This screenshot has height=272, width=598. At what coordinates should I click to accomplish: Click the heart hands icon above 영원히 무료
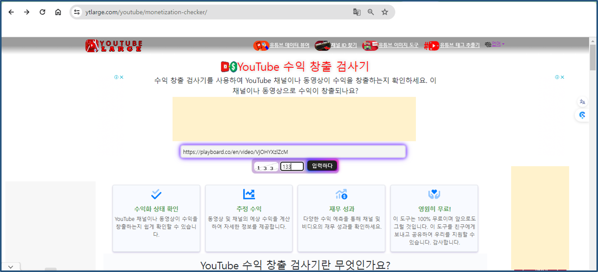[x=434, y=194]
